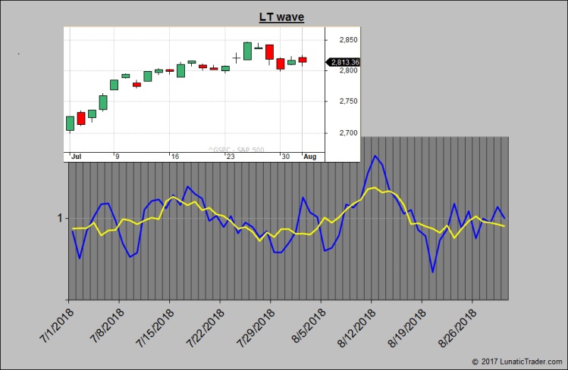Click the y-axis label 1 on wave chart

click(x=58, y=219)
